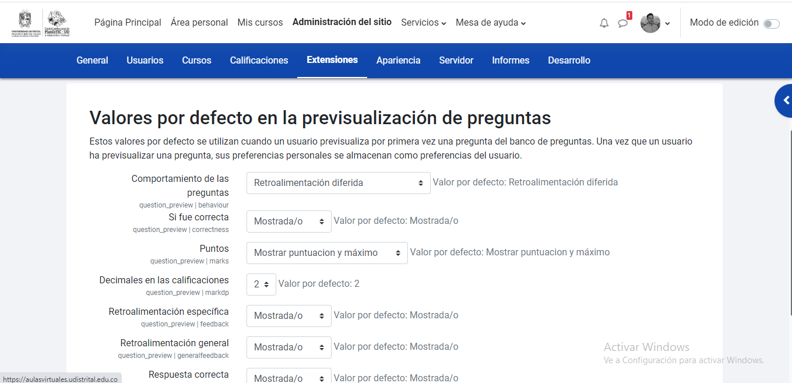Open the messages chat bubble

(622, 23)
